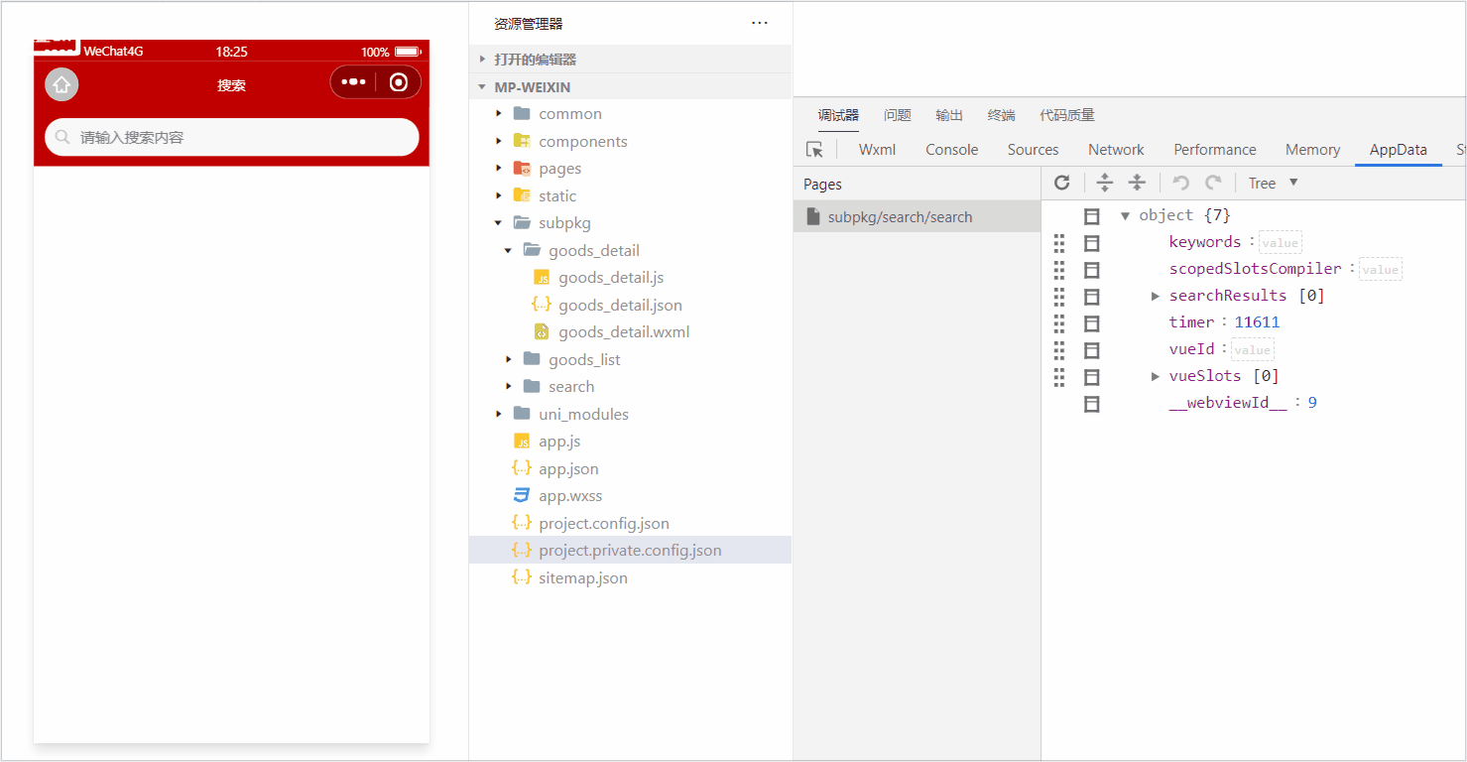Click the capsule circle close button
The width and height of the screenshot is (1467, 762).
click(399, 82)
